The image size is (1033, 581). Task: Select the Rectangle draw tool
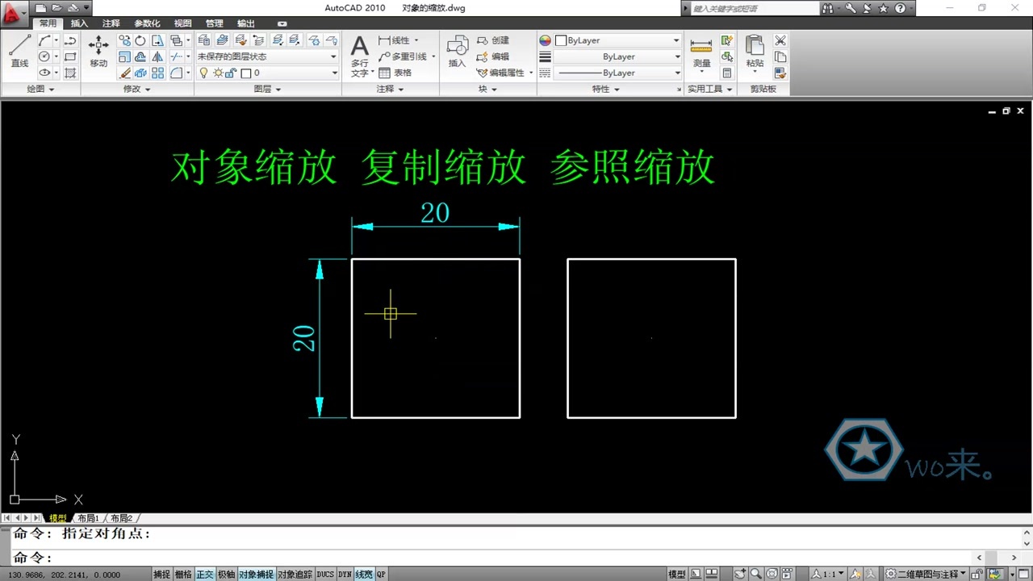pyautogui.click(x=70, y=56)
